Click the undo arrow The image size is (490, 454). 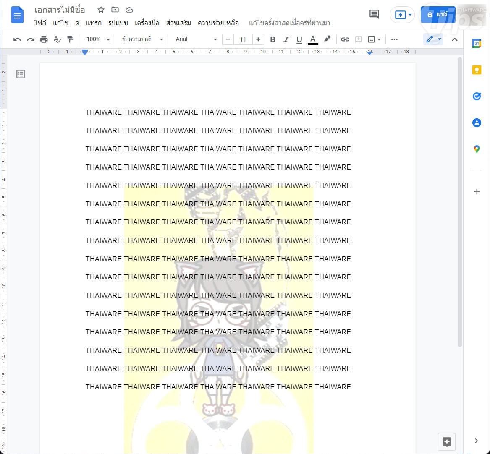coord(17,39)
